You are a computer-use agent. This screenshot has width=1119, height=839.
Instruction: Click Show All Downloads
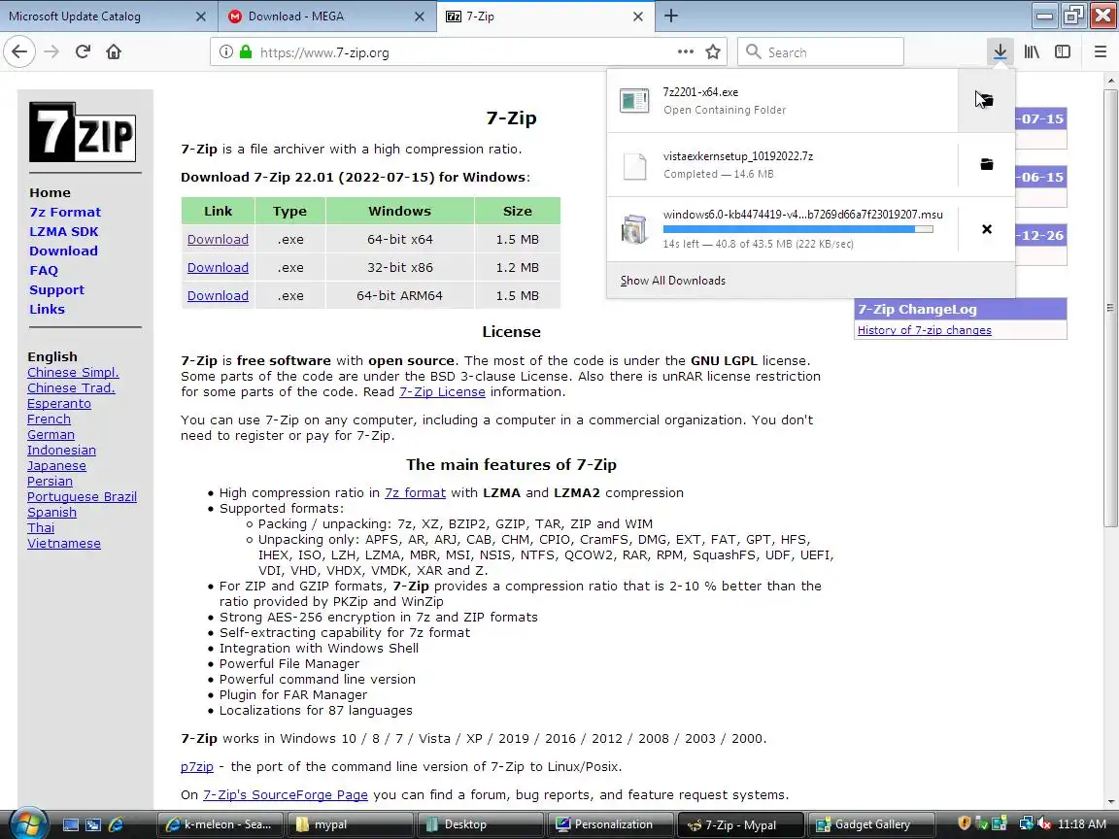coord(673,281)
